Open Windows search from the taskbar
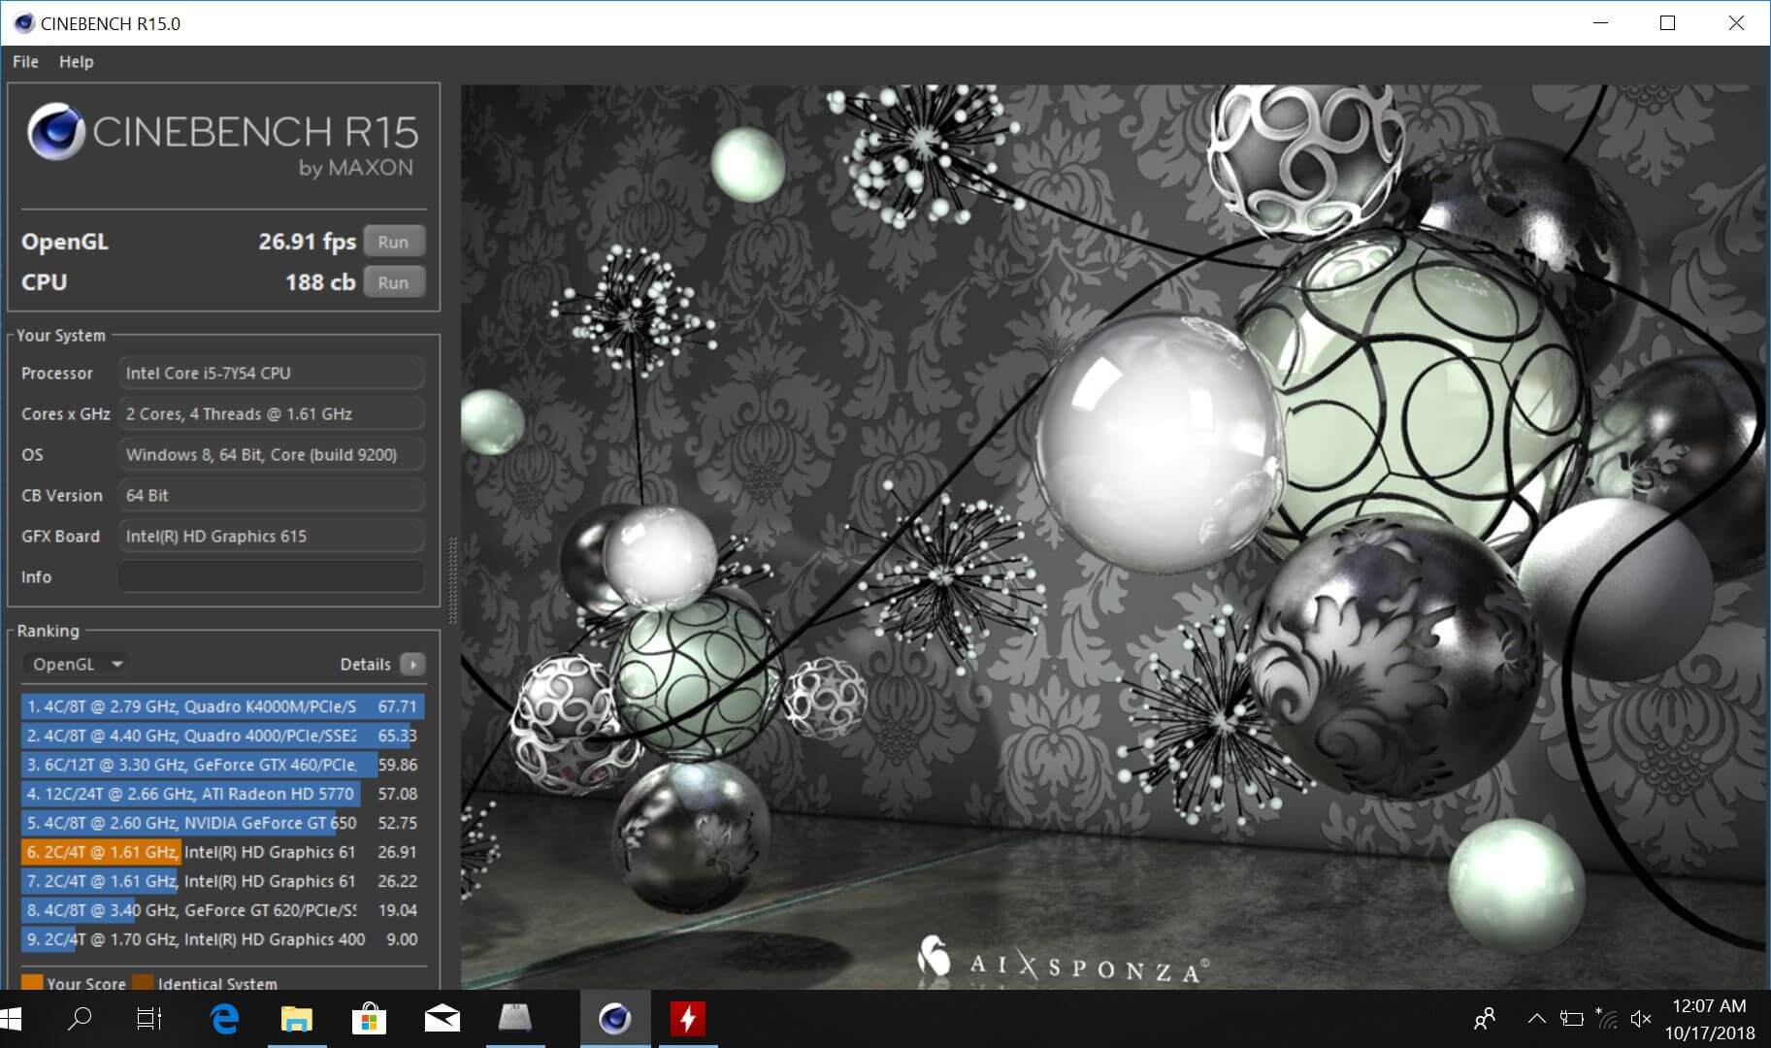The width and height of the screenshot is (1771, 1048). 80,1019
